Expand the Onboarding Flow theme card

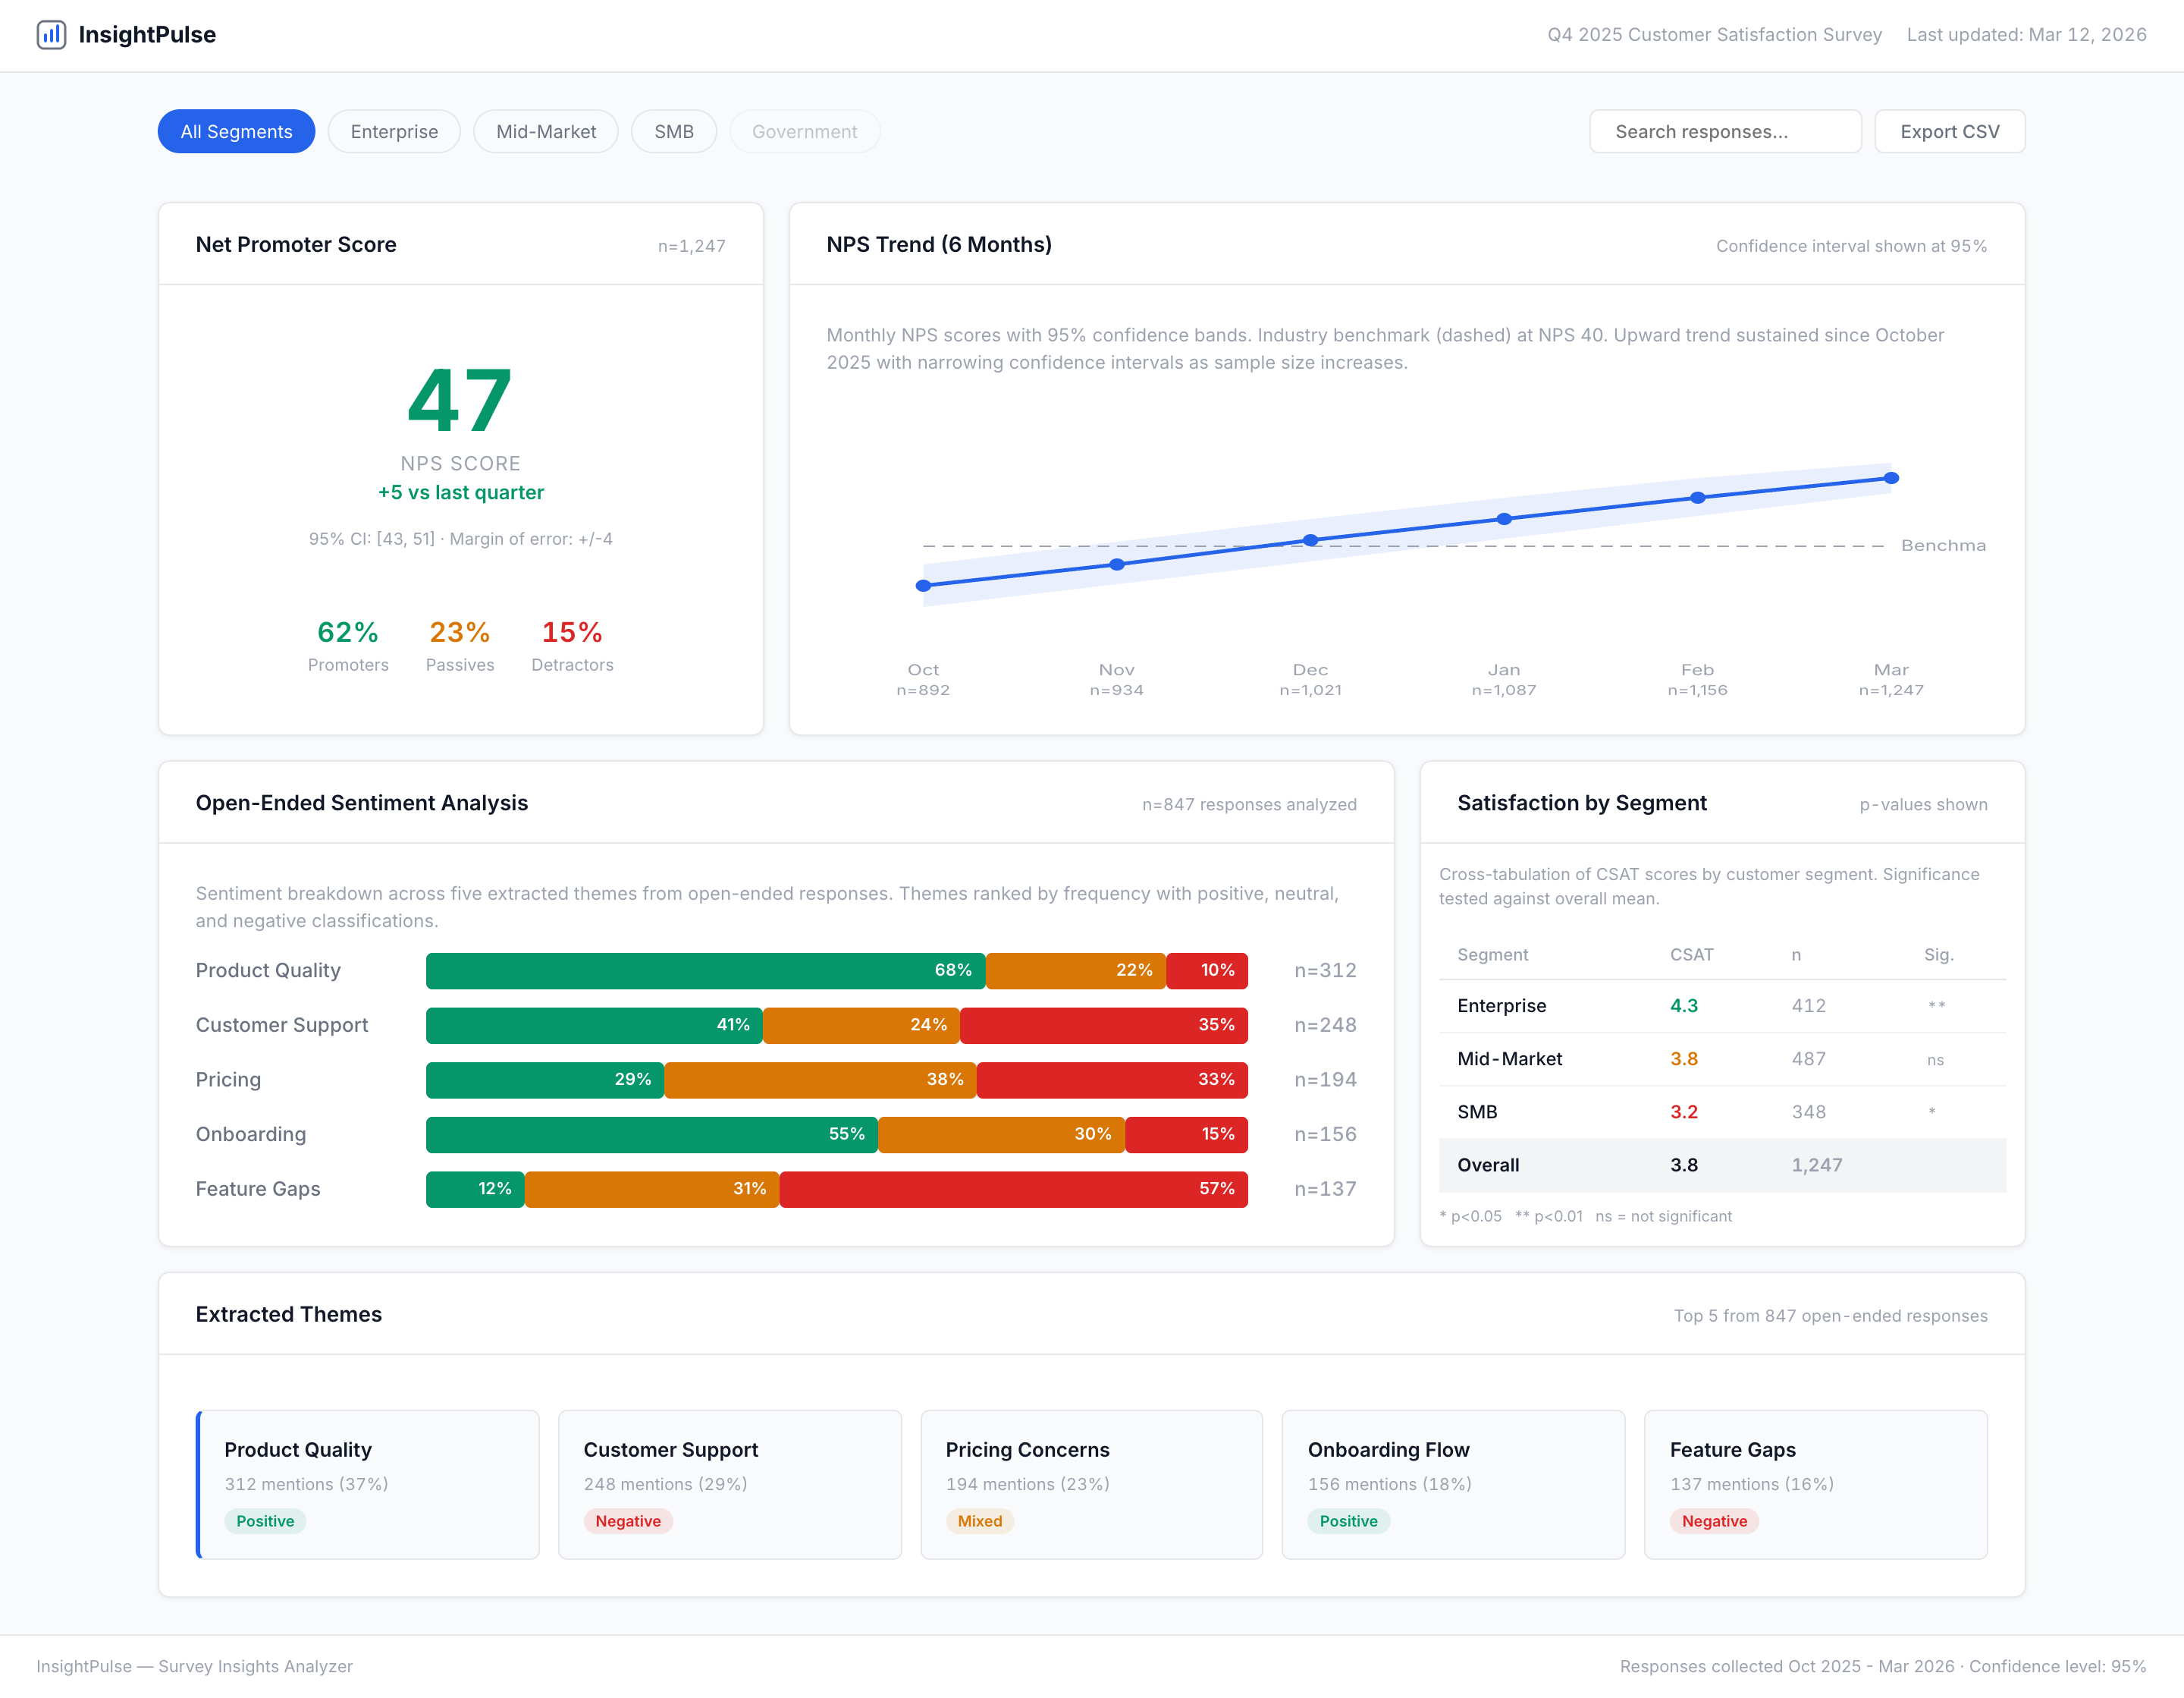pyautogui.click(x=1453, y=1485)
